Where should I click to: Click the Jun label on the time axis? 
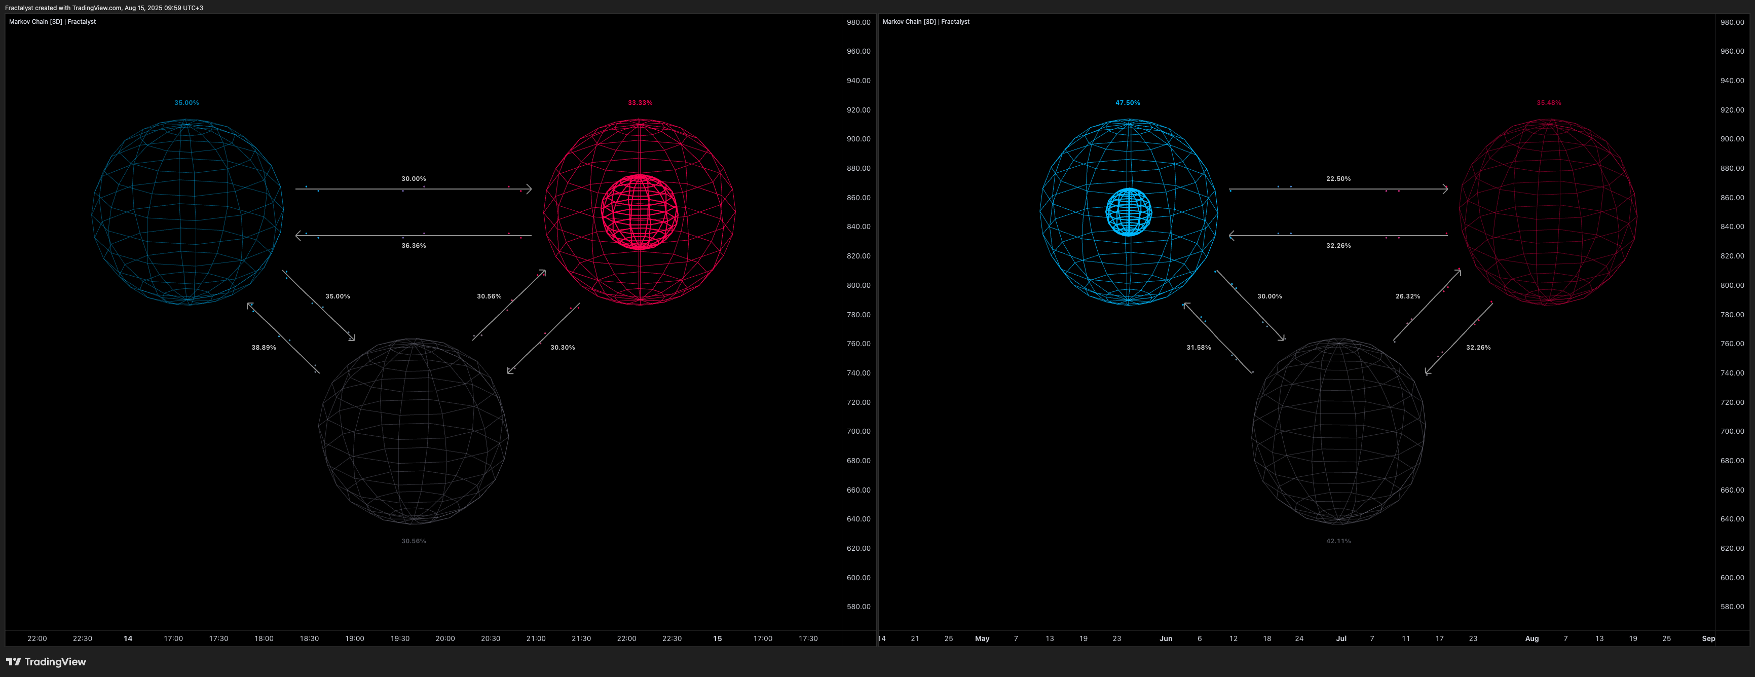pyautogui.click(x=1166, y=638)
